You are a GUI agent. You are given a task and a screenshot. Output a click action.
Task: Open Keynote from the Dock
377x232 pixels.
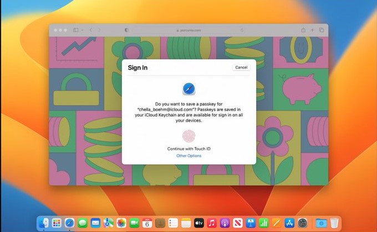pyautogui.click(x=251, y=223)
